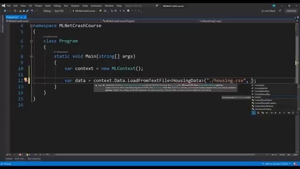Open the Git menu
The image size is (300, 169).
(x=30, y=6)
